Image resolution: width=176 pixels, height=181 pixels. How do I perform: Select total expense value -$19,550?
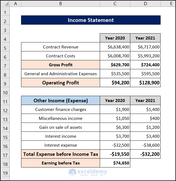point(115,154)
